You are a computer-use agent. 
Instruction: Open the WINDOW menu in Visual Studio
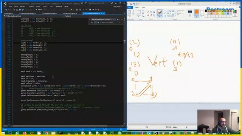(59, 6)
